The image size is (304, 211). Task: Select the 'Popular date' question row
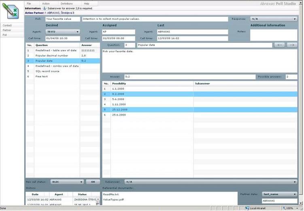coord(63,61)
